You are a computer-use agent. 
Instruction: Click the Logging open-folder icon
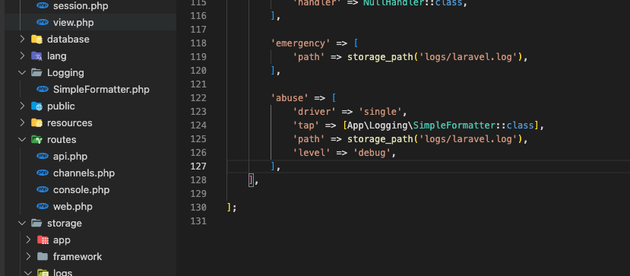click(x=36, y=73)
